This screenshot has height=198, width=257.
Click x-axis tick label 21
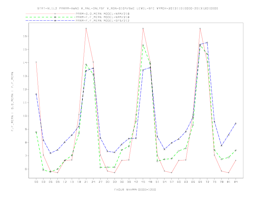coord(86,182)
